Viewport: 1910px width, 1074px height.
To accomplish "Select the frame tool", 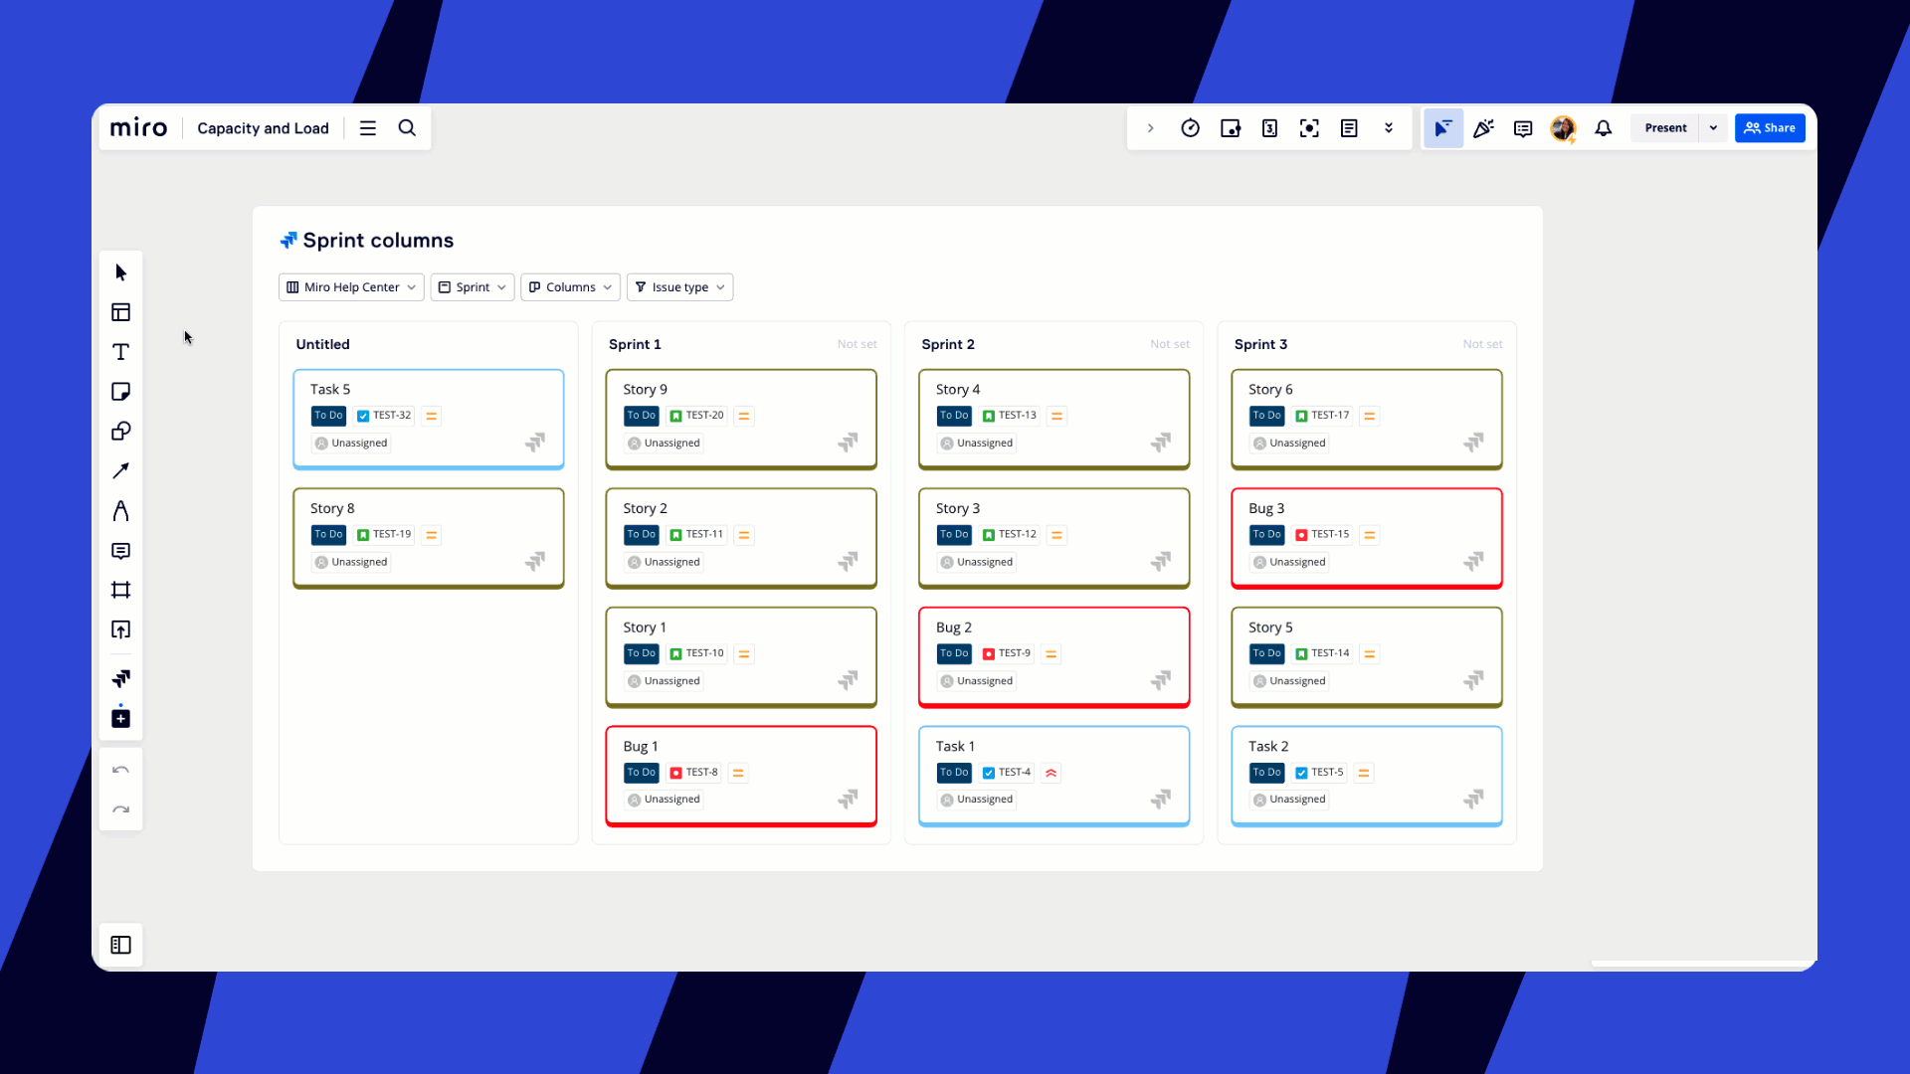I will point(120,590).
